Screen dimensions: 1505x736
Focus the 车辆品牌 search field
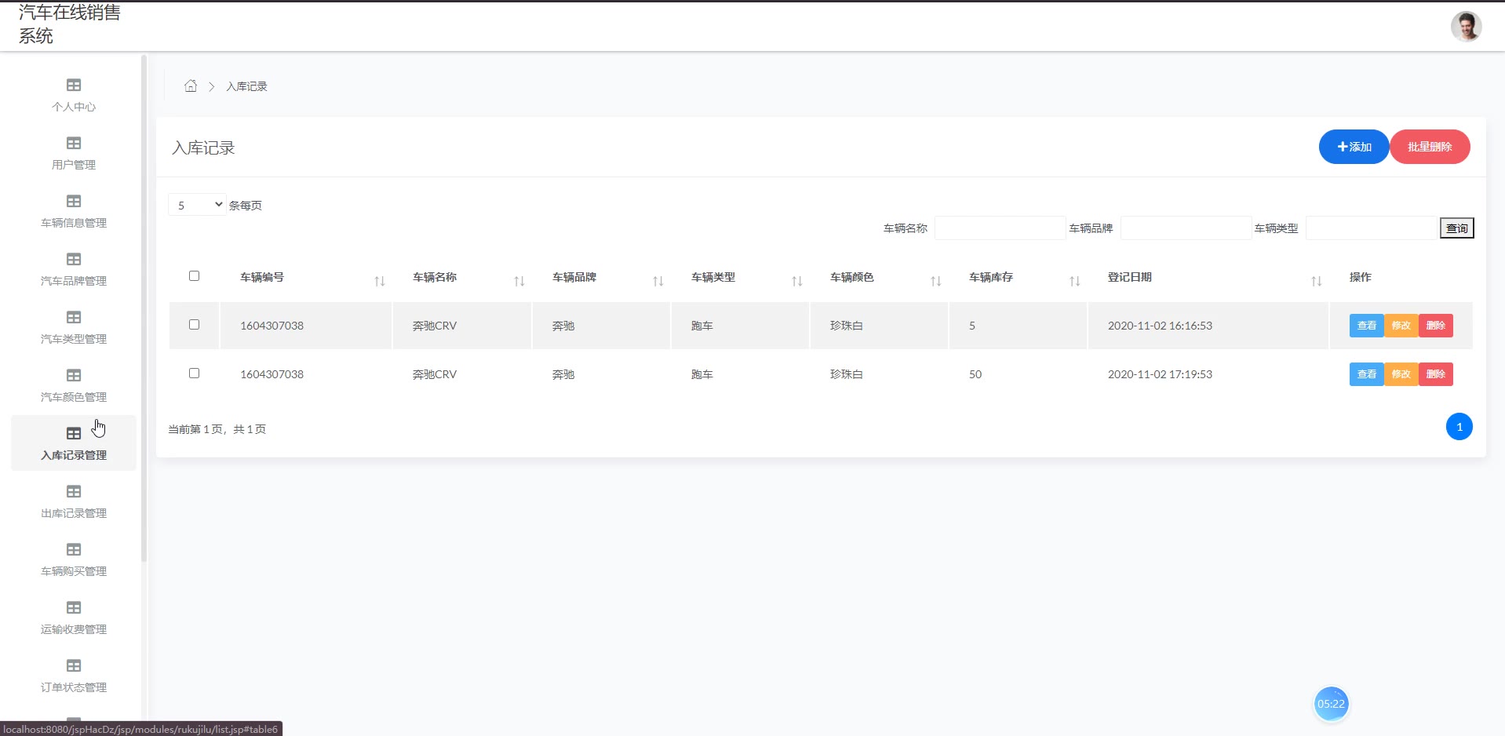[x=1186, y=228]
